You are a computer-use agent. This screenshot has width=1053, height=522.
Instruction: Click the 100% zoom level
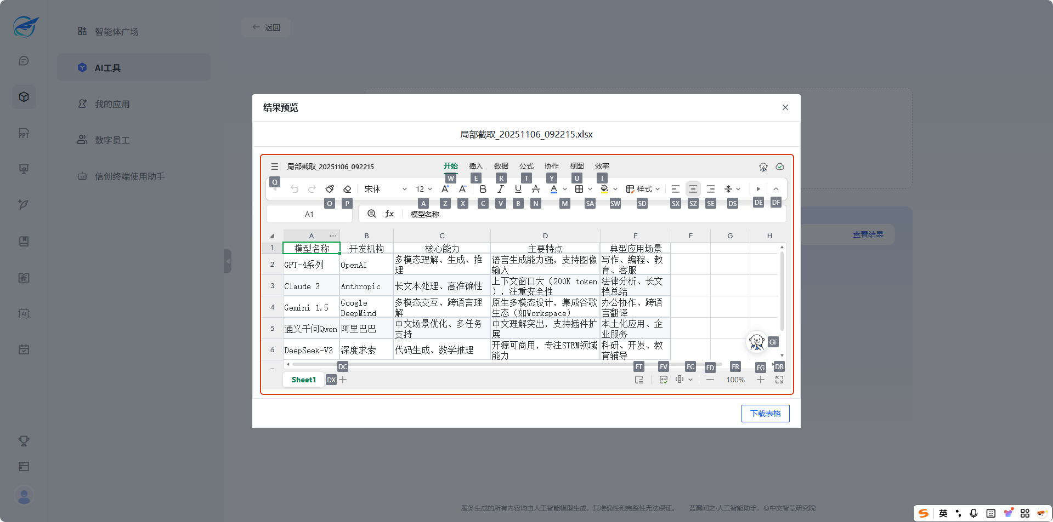coord(735,380)
